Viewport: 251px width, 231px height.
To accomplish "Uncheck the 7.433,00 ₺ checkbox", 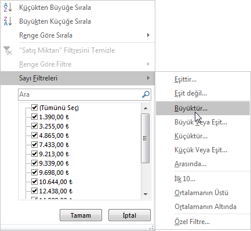I will [34, 144].
